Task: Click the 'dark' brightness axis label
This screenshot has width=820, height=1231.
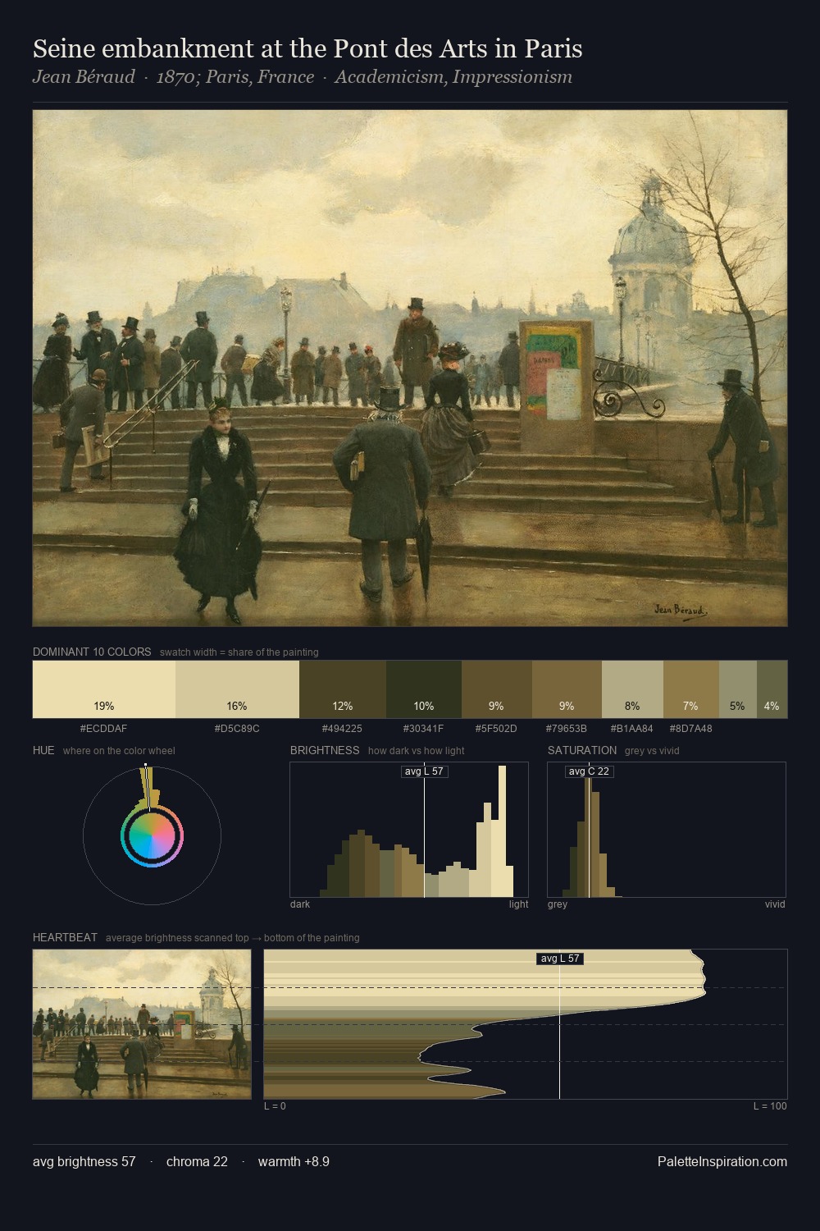Action: tap(300, 904)
